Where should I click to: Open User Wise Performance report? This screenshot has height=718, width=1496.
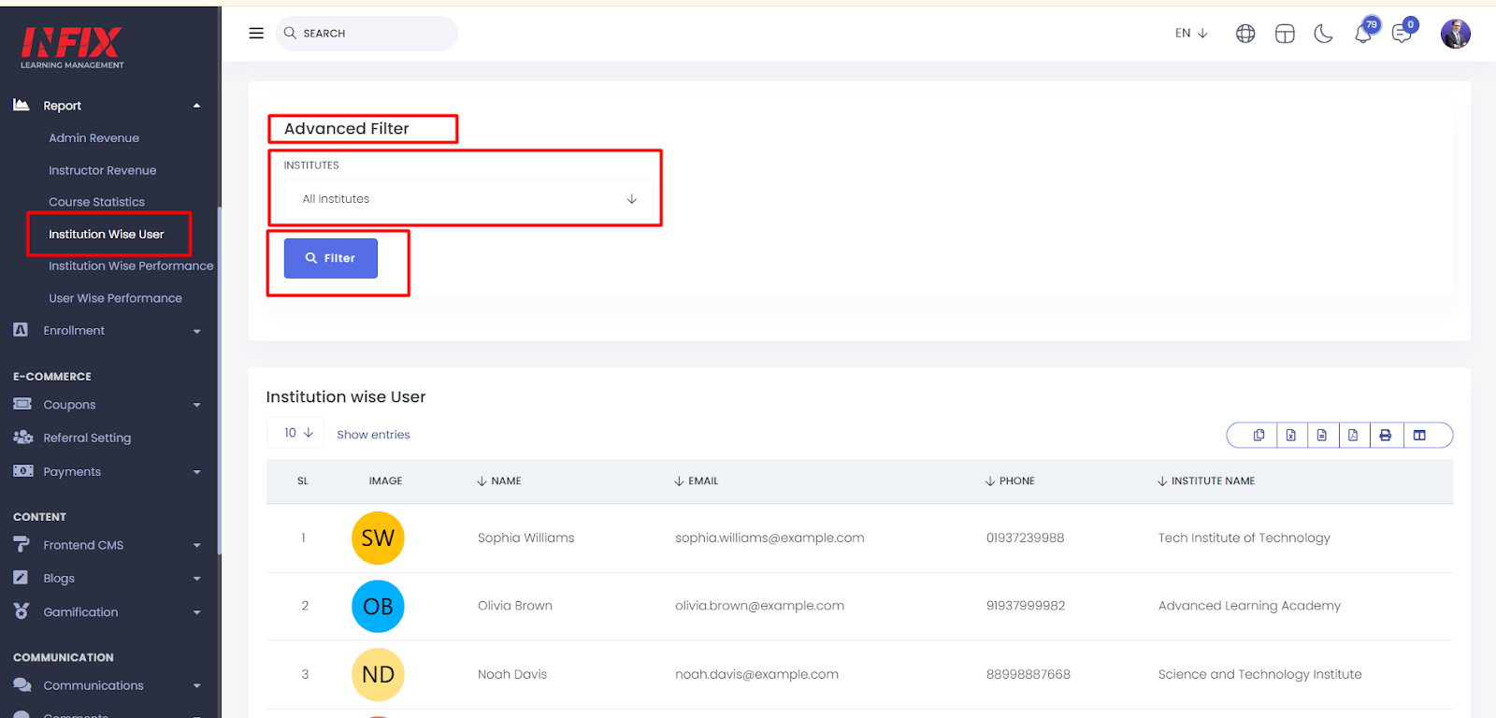pos(115,298)
